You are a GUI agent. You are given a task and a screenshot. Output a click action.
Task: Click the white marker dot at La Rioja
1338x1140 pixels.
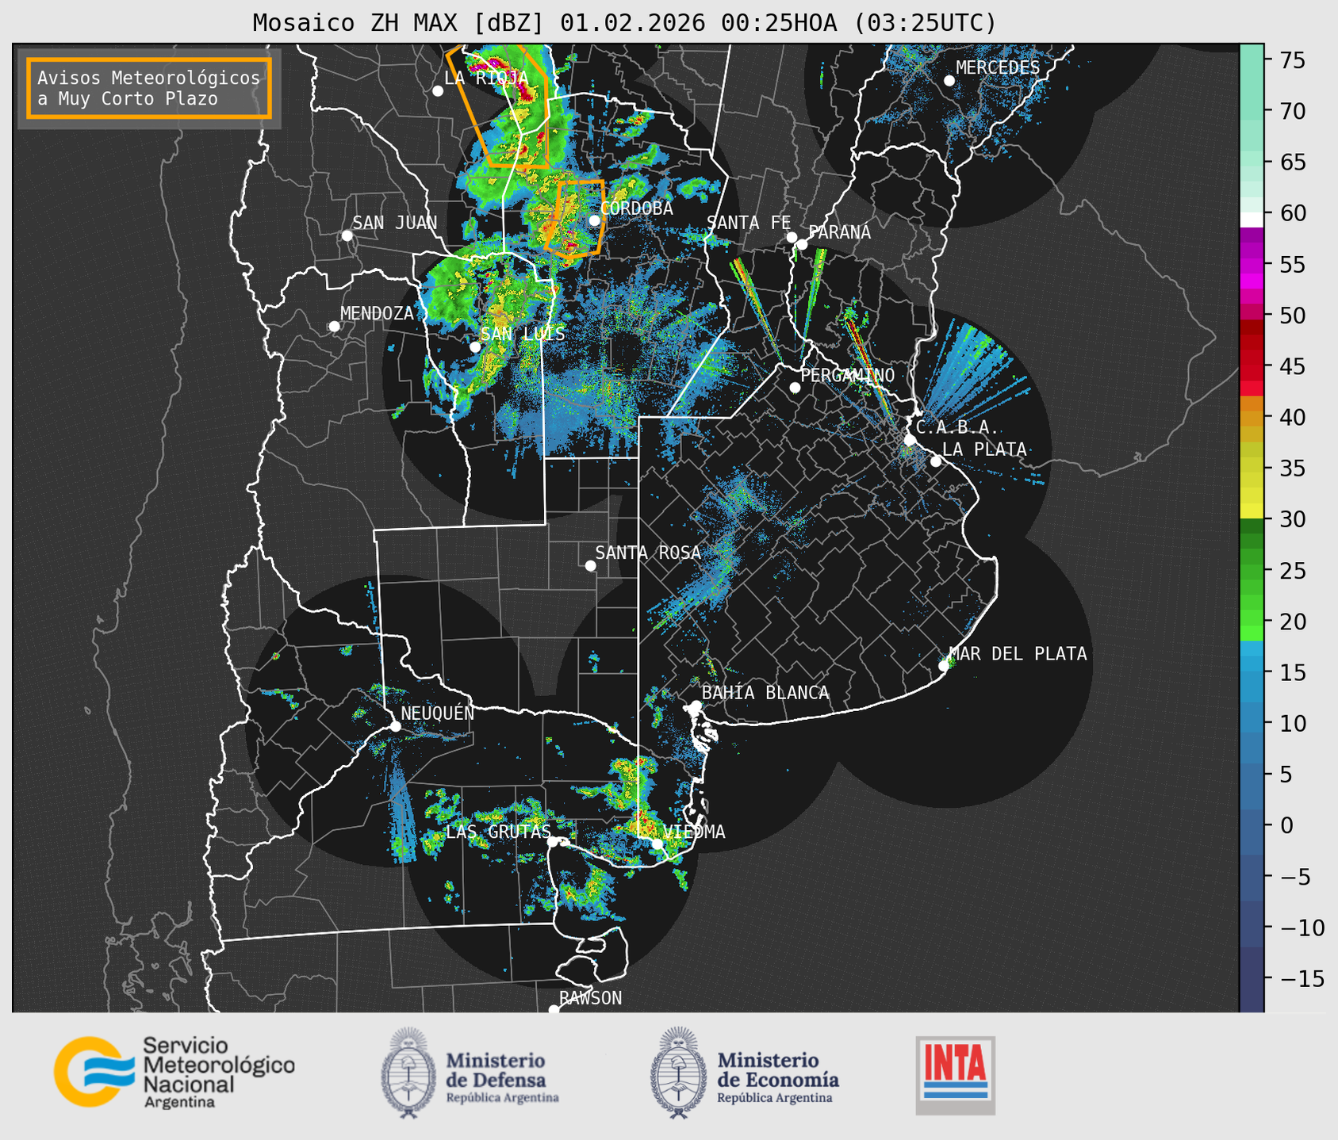[438, 91]
